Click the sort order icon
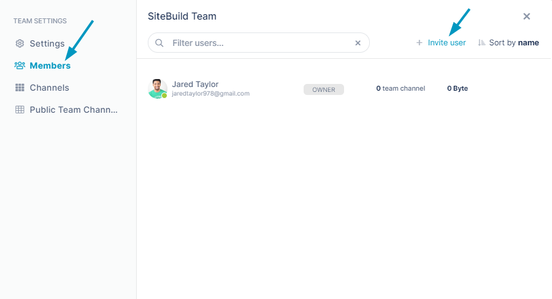 point(481,42)
